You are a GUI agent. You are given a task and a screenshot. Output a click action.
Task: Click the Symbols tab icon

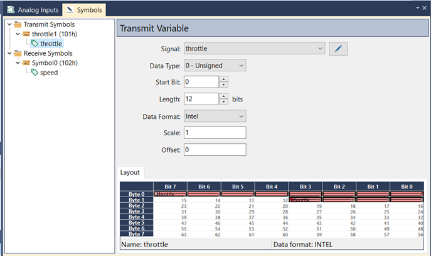70,10
